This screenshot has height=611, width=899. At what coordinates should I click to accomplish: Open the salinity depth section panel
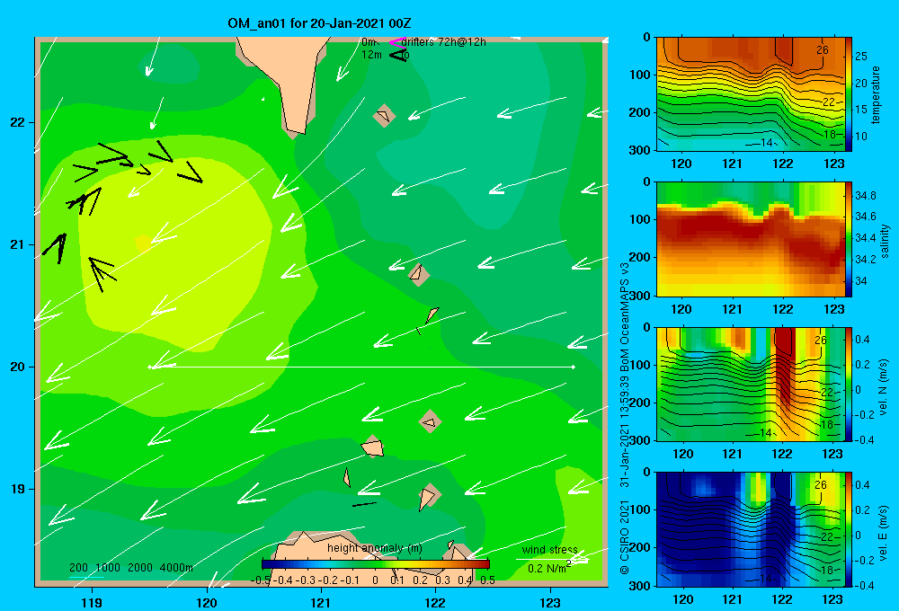[751, 240]
